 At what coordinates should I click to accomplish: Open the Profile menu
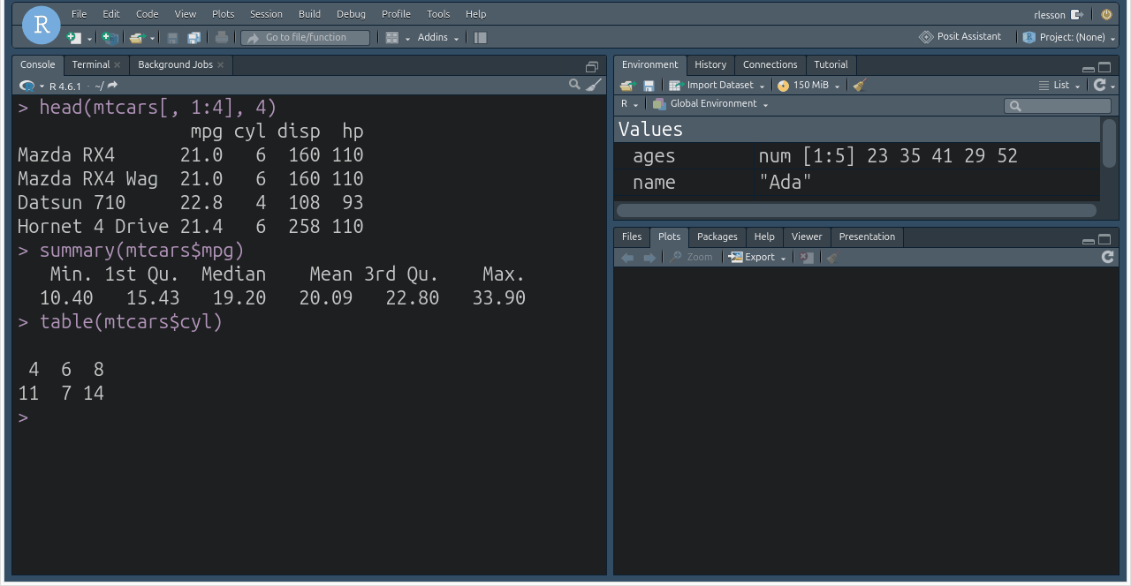click(396, 14)
